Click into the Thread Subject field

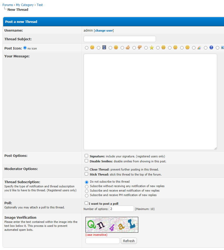pyautogui.click(x=120, y=39)
